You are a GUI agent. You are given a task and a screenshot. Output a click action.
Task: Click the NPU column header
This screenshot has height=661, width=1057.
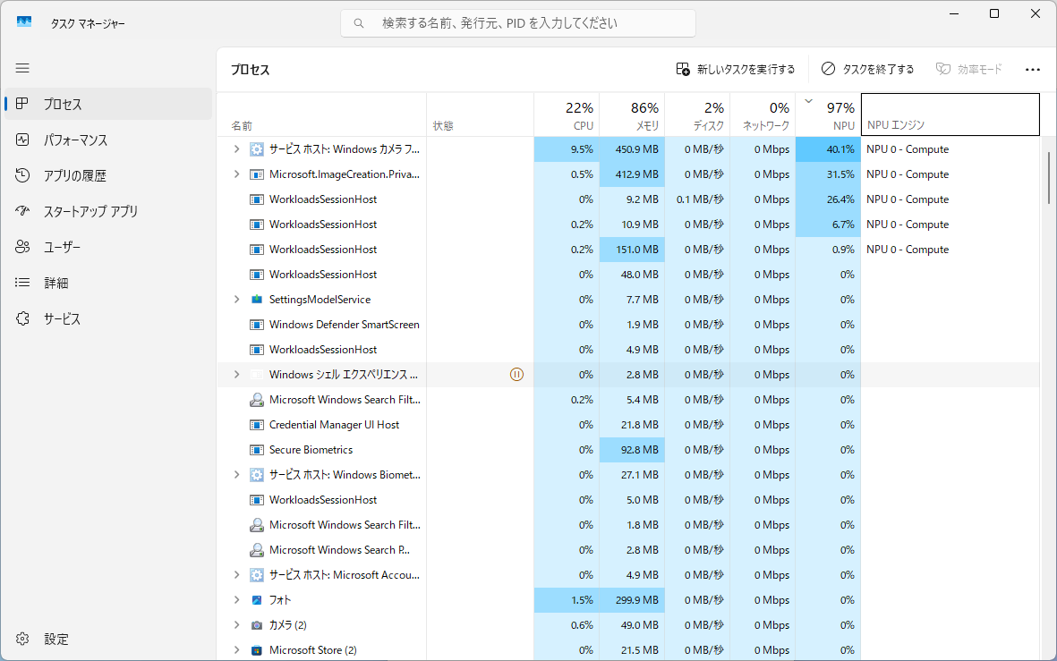(x=828, y=114)
